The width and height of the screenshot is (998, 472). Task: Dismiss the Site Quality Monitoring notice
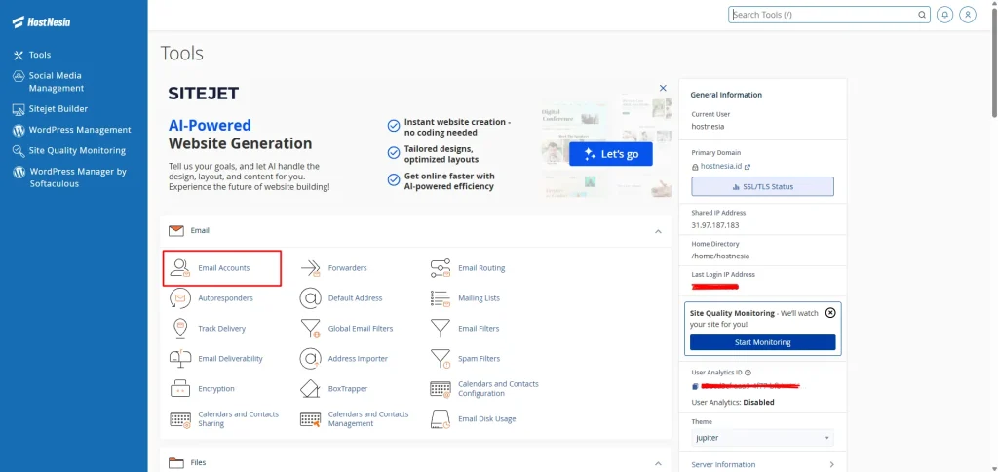(x=830, y=313)
